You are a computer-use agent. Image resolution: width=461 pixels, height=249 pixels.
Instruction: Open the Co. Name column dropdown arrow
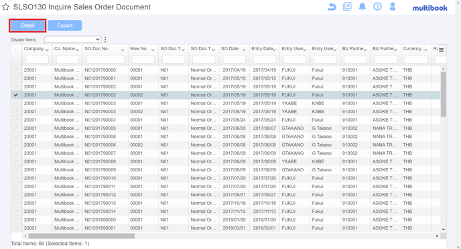(x=77, y=50)
